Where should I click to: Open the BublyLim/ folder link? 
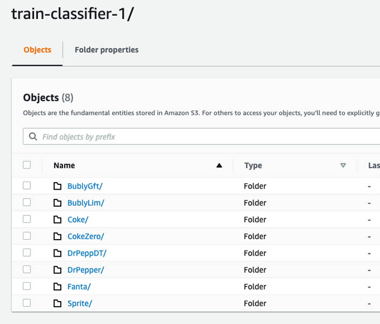tap(86, 203)
